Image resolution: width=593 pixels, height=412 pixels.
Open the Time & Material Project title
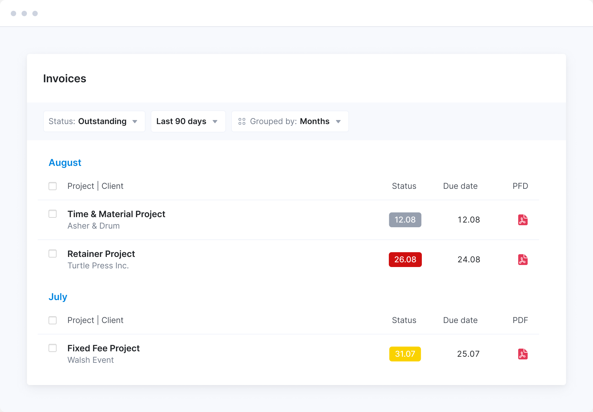coord(116,214)
